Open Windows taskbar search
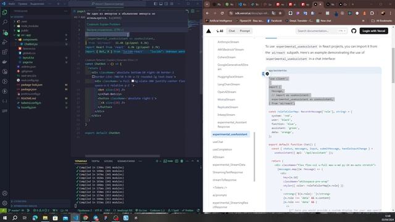This screenshot has height=222, width=395. [15, 218]
